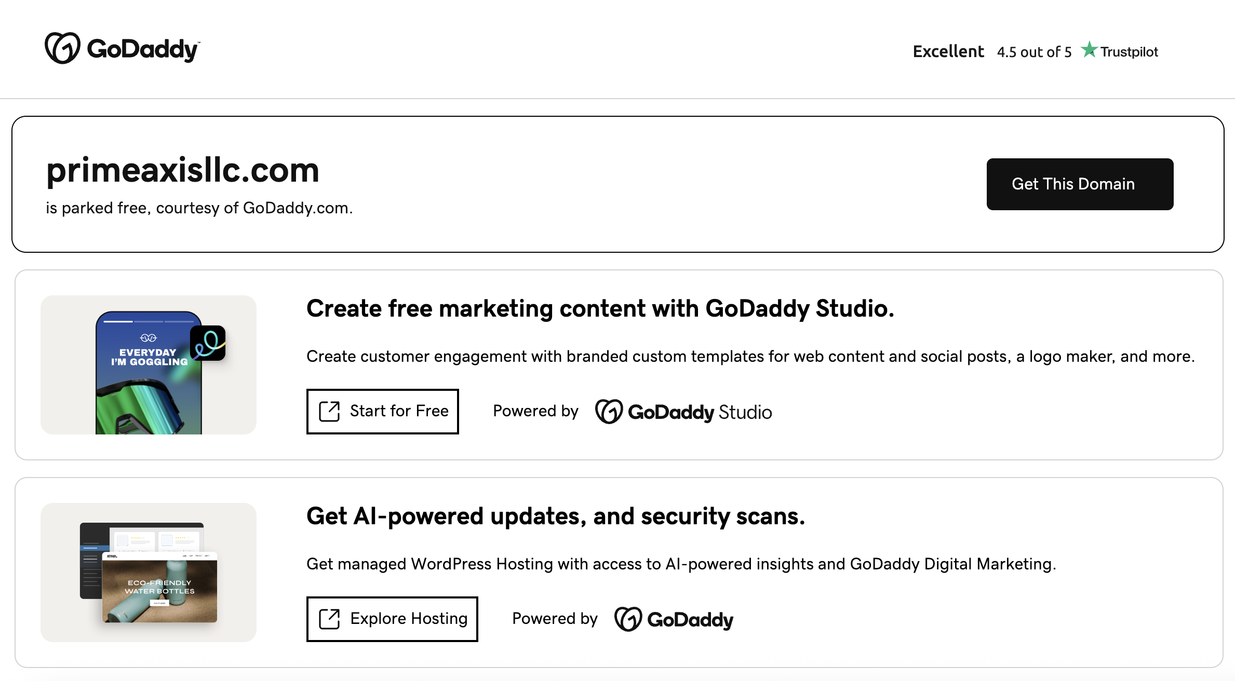Click the green Trustpilot star icon

pos(1089,50)
